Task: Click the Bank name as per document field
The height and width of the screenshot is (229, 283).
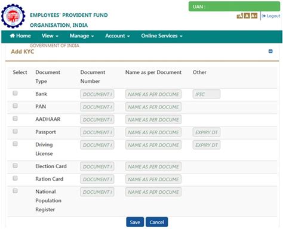Action: [153, 94]
